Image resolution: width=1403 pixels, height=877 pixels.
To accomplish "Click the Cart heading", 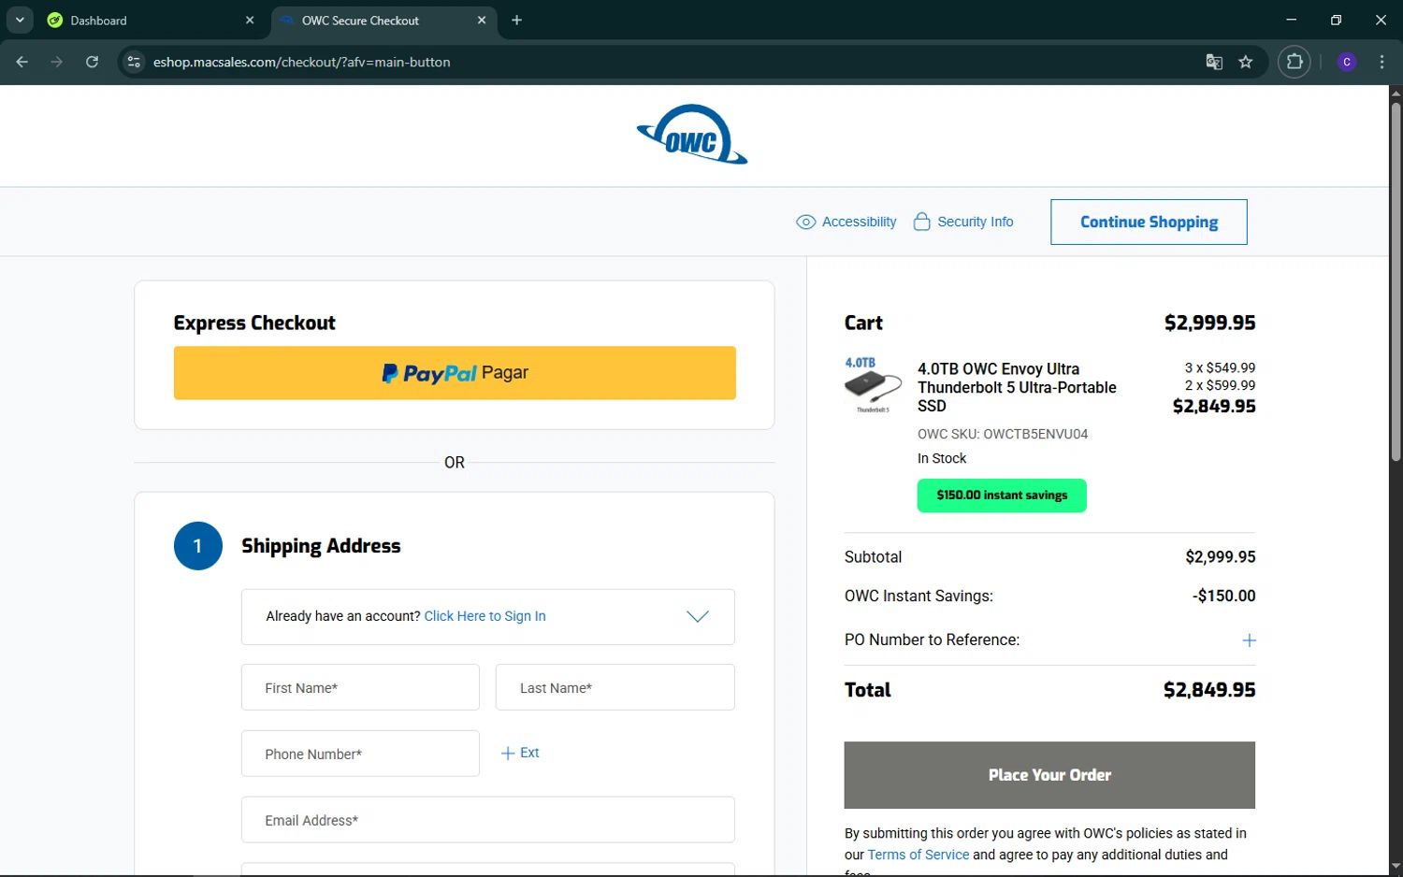I will tap(863, 323).
